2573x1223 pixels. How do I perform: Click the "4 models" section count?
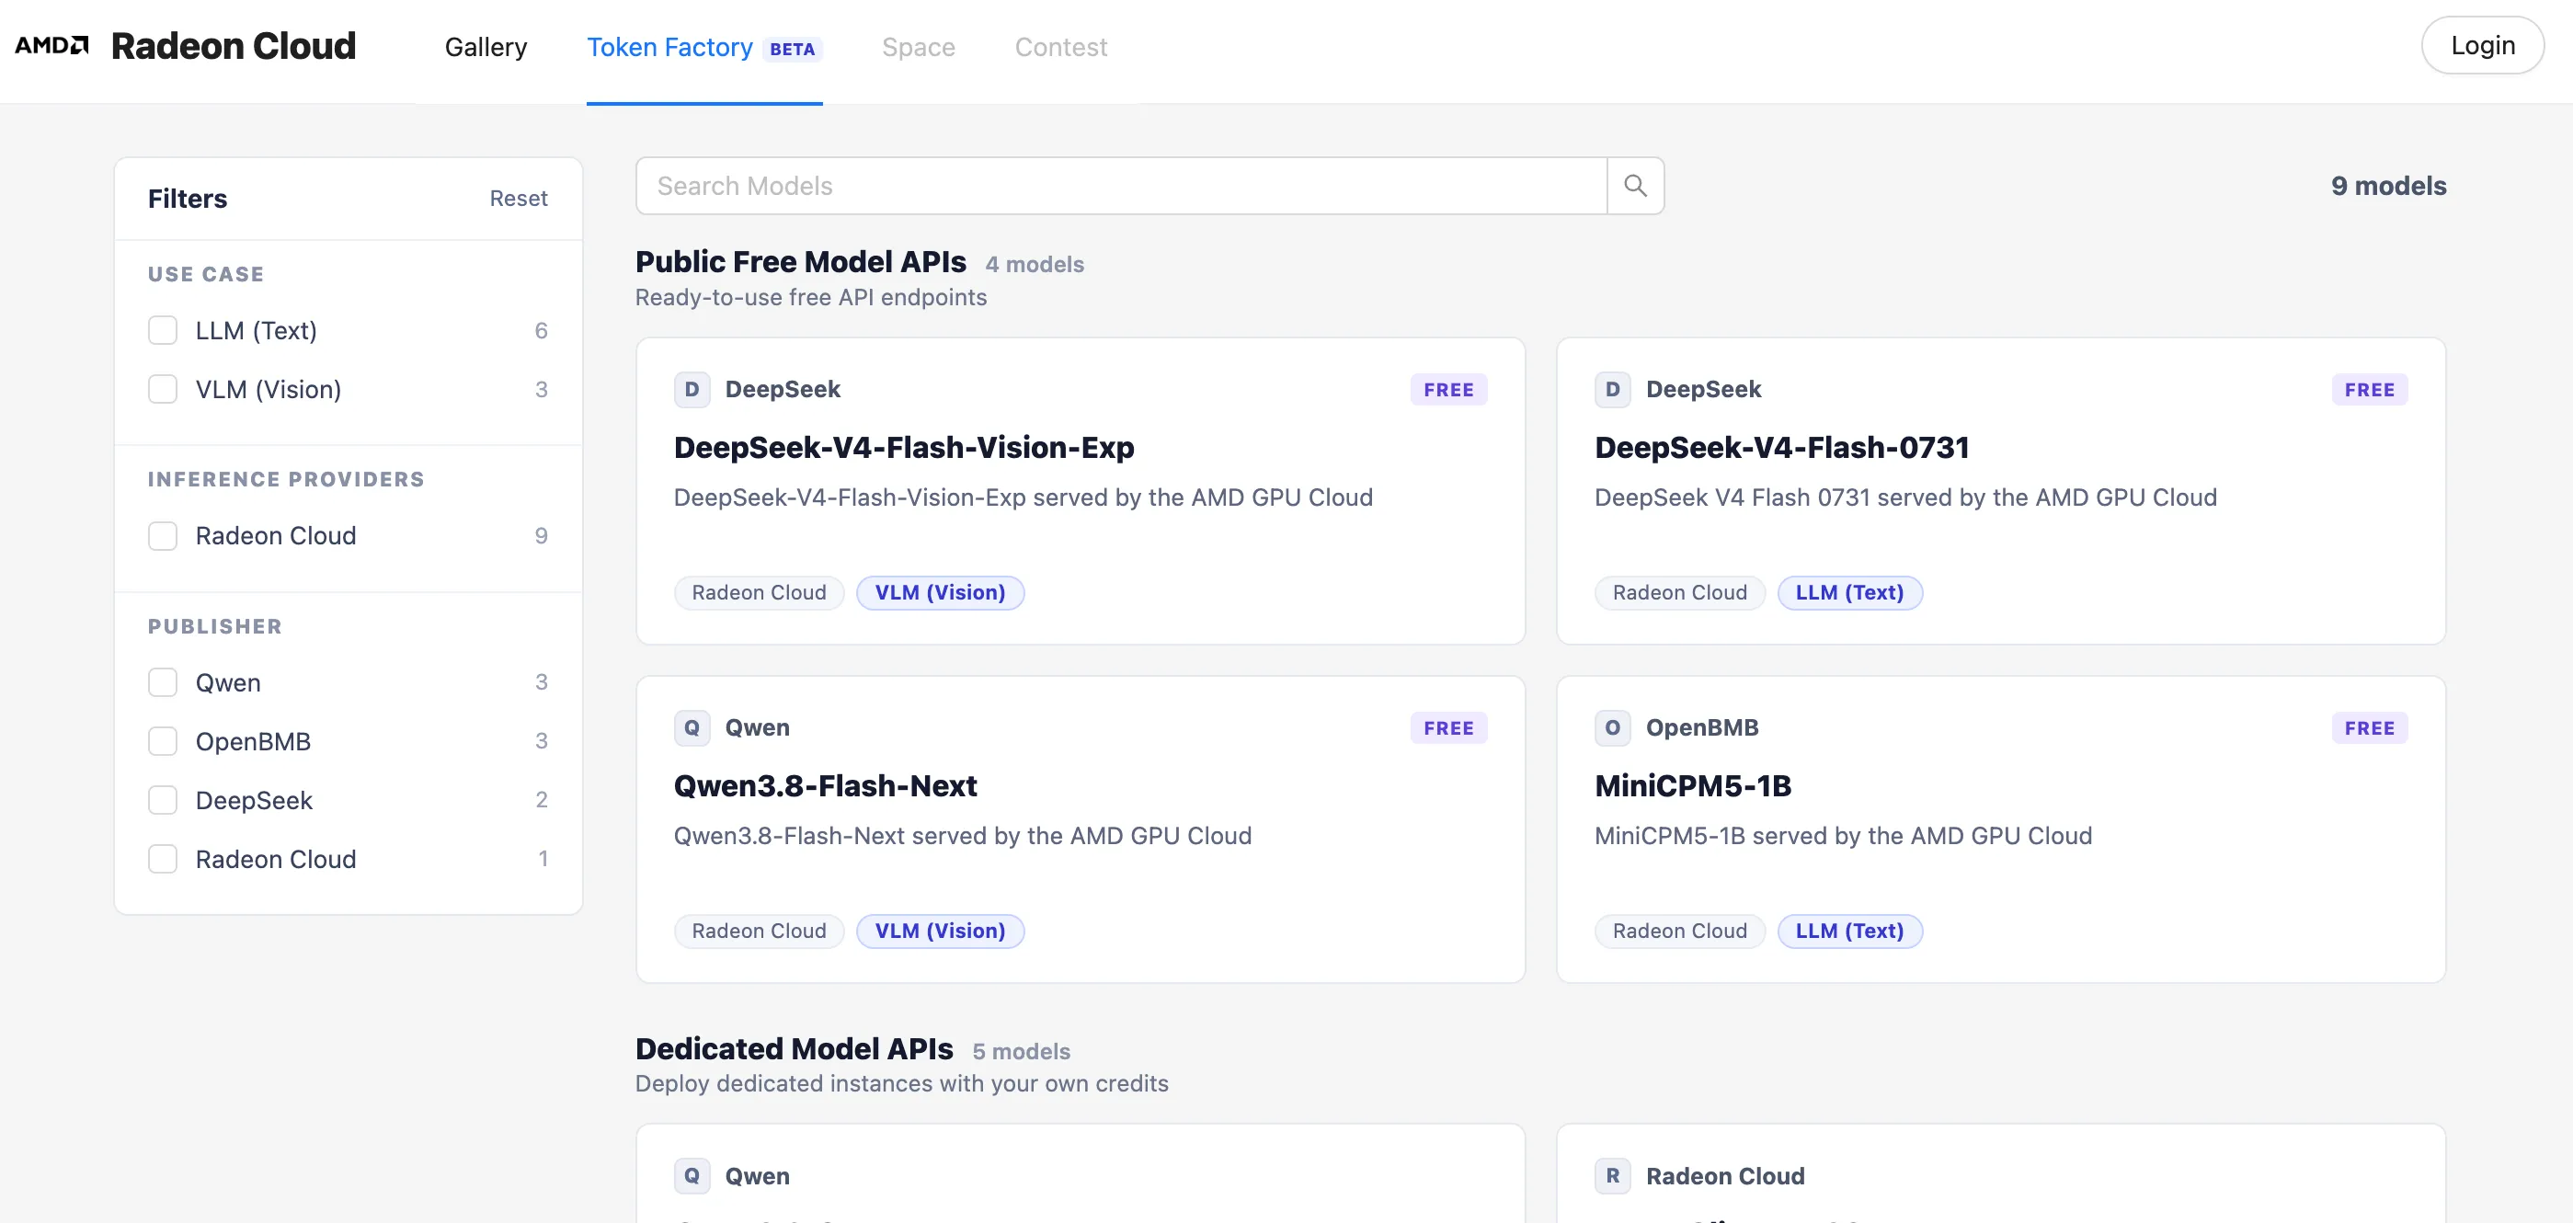pyautogui.click(x=1035, y=265)
